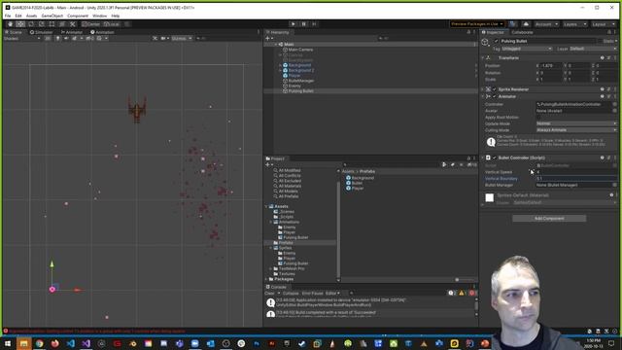Open the Collab/services cloud icon
Screen dimensions: 622x350
click(x=526, y=24)
